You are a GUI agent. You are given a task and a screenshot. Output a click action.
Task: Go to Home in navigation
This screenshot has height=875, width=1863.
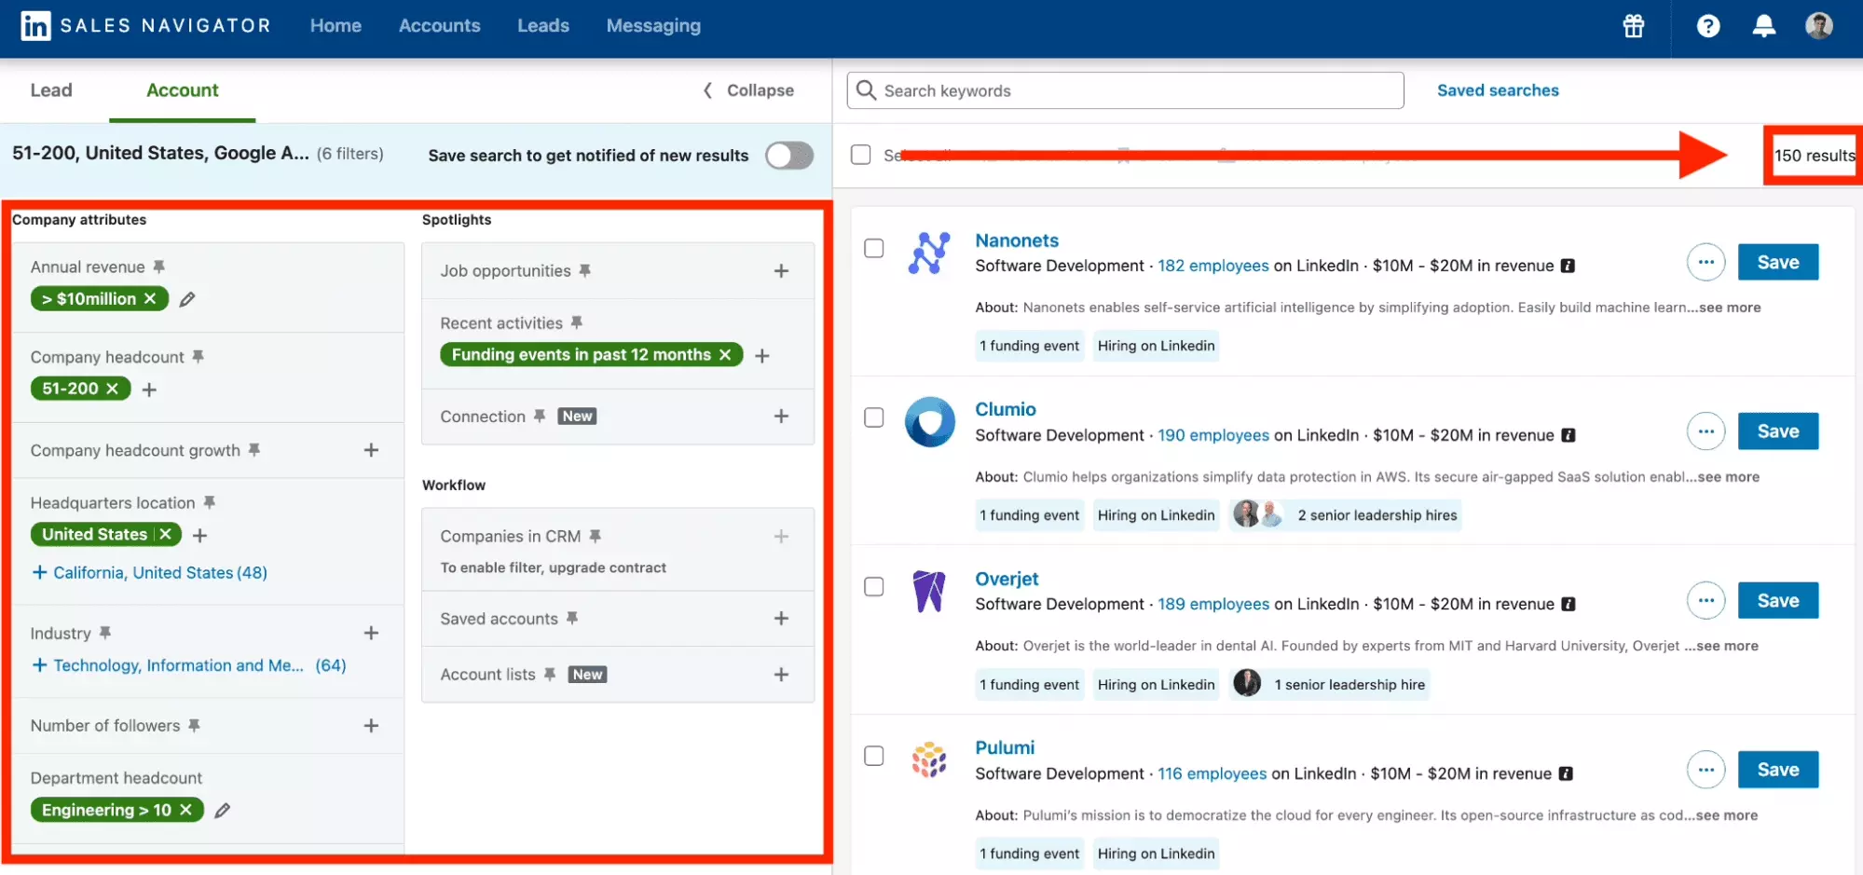pyautogui.click(x=336, y=26)
